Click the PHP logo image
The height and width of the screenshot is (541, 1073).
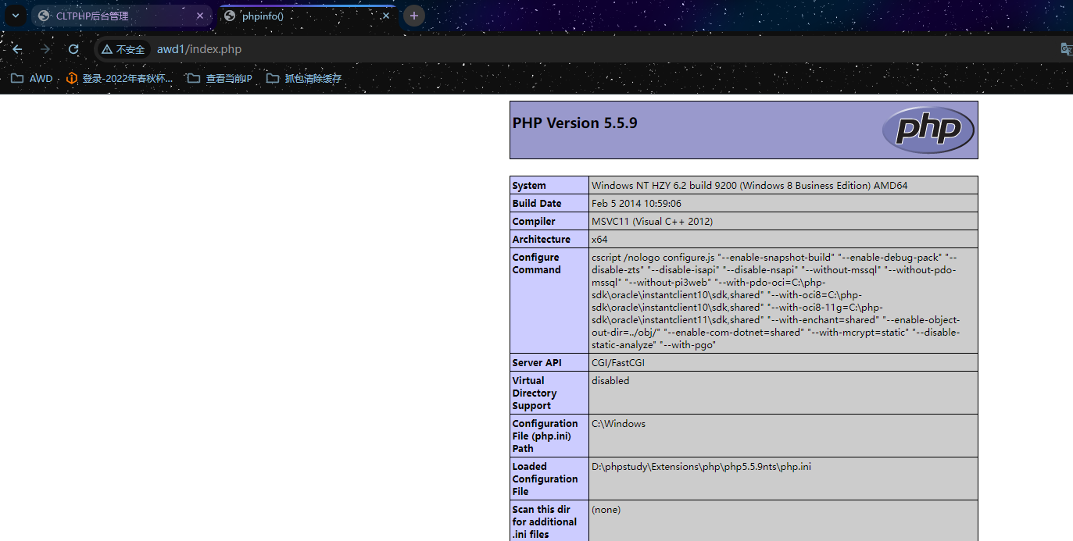click(x=928, y=130)
